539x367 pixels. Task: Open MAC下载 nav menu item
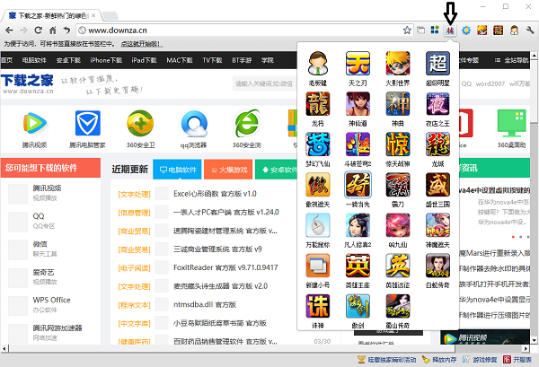point(180,60)
